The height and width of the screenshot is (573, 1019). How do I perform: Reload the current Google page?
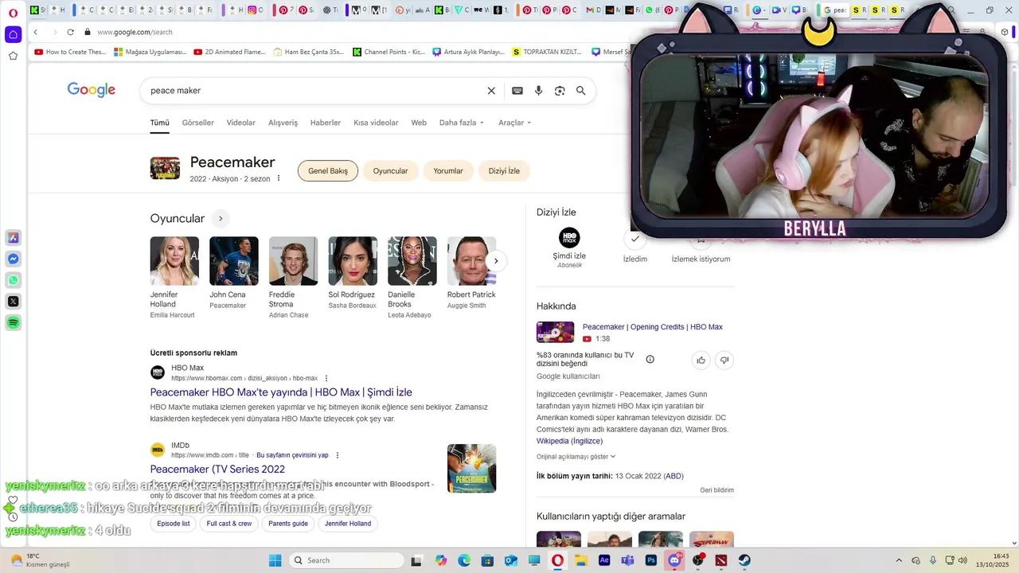tap(70, 32)
